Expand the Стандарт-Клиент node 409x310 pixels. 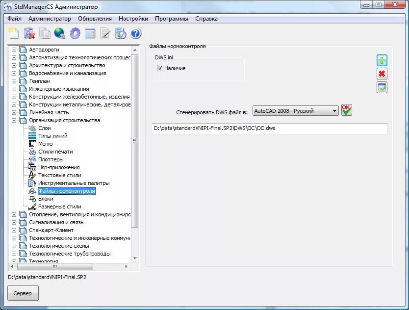click(14, 230)
